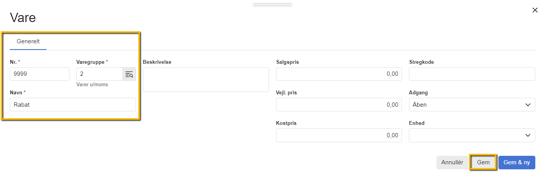545x179 pixels.
Task: Cancel with the Annullér button
Action: (452, 163)
